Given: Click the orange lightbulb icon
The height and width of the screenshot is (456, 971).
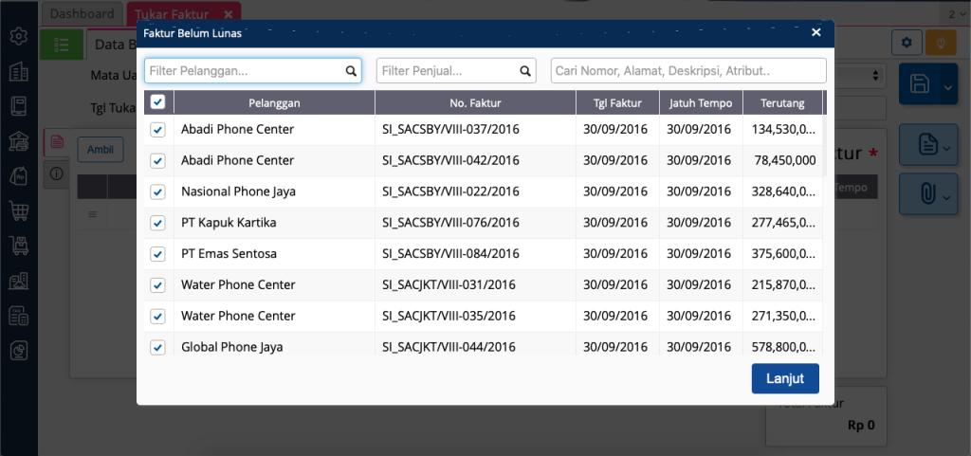Looking at the screenshot, I should 942,43.
